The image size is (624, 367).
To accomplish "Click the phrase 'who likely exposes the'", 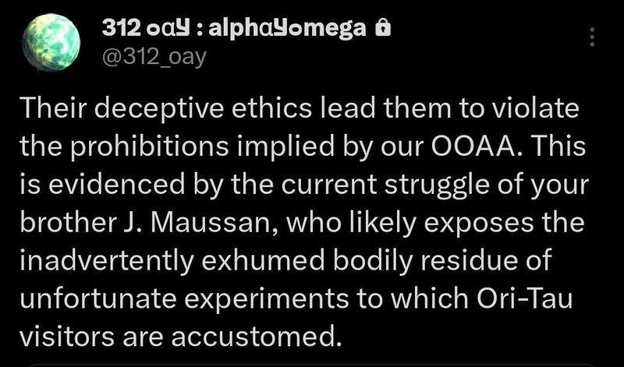I will point(435,224).
